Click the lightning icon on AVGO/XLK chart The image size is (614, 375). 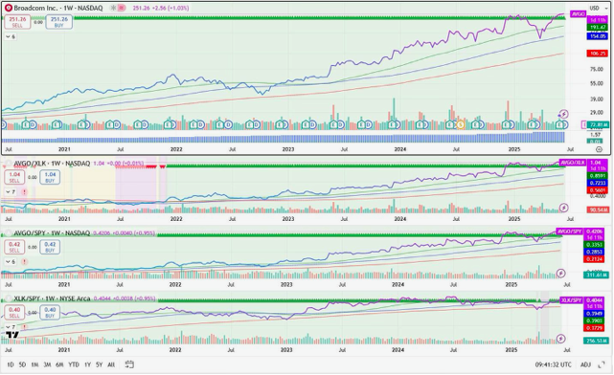(564, 208)
